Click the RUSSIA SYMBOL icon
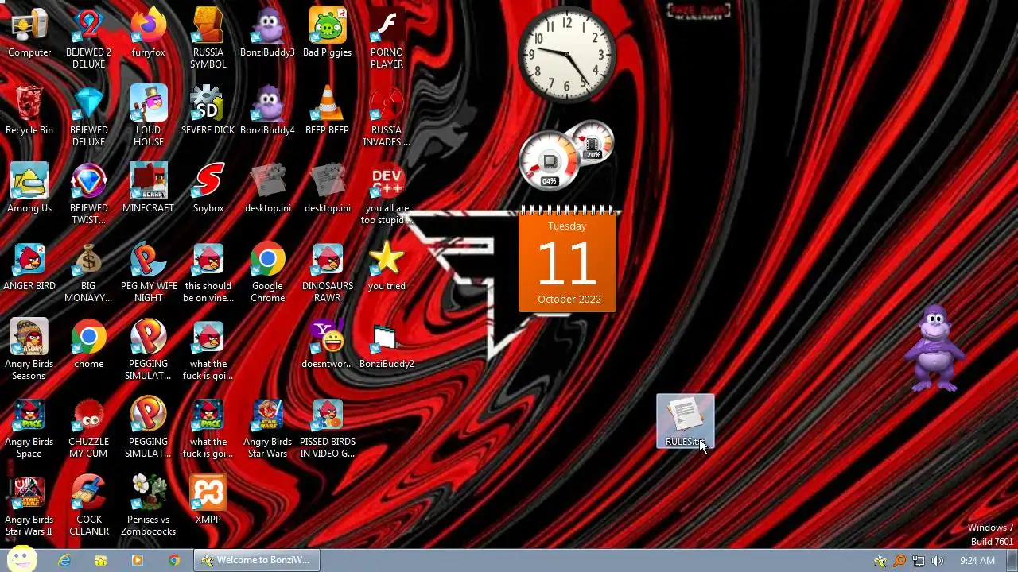 click(208, 38)
